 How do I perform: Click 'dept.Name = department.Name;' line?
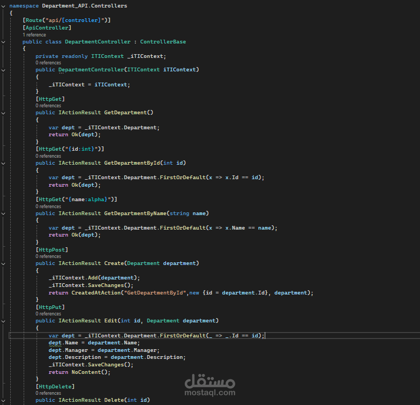point(94,343)
